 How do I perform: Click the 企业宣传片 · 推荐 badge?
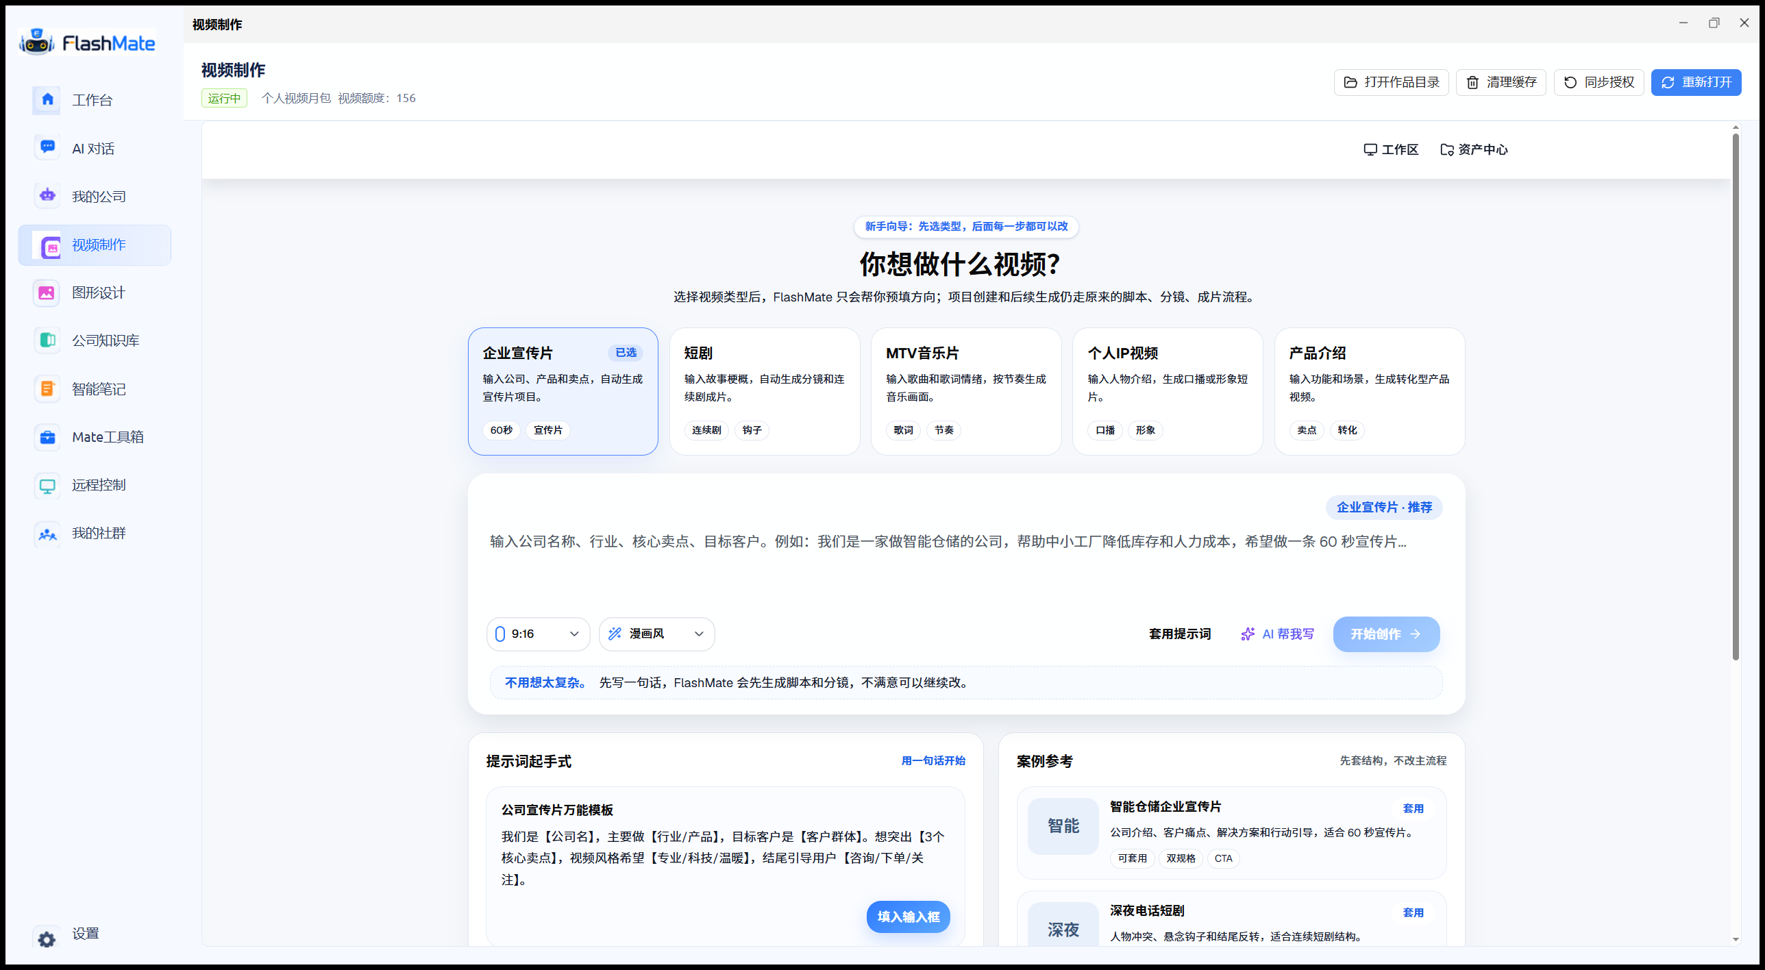click(1384, 507)
